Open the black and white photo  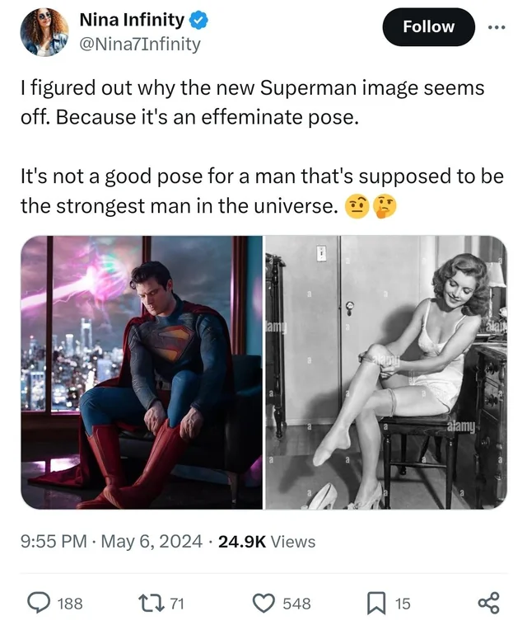386,373
